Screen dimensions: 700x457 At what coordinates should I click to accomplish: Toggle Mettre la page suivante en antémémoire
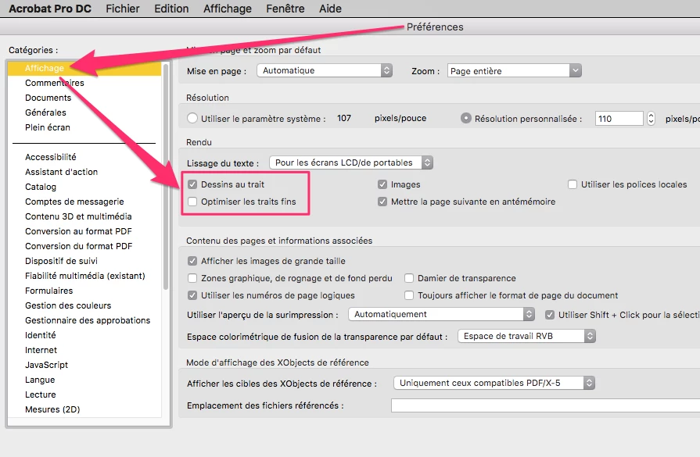pos(382,202)
